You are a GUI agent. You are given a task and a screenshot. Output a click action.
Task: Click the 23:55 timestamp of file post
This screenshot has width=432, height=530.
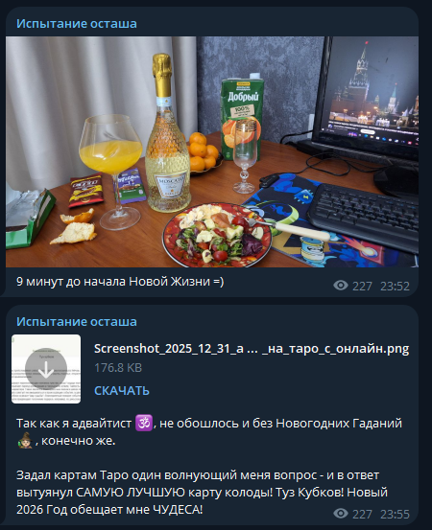click(395, 514)
